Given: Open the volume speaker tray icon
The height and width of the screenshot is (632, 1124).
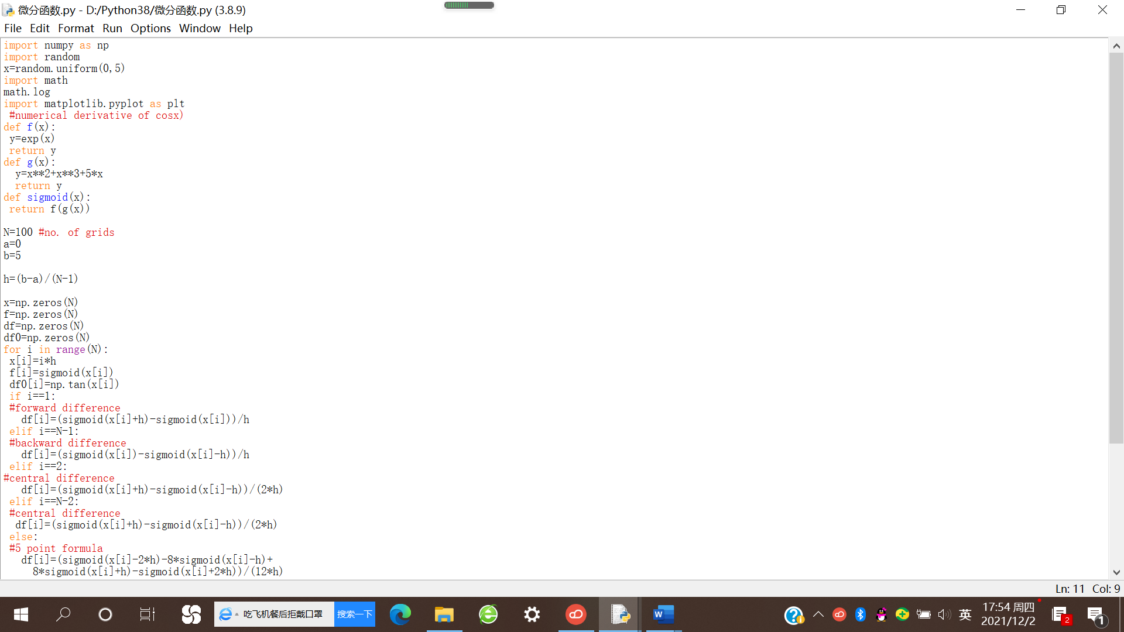Looking at the screenshot, I should click(x=944, y=614).
